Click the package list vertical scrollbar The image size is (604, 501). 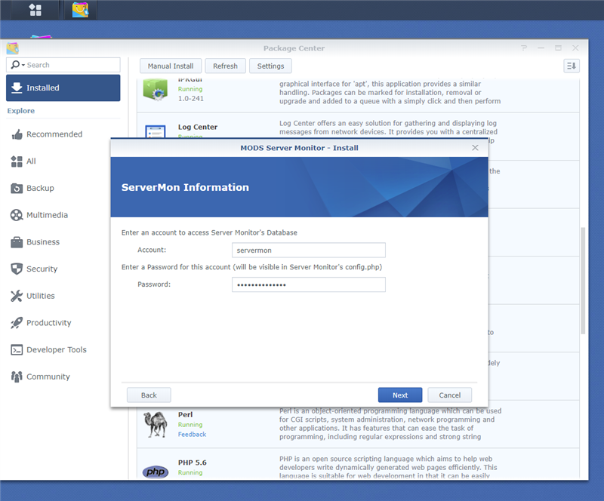pyautogui.click(x=583, y=281)
